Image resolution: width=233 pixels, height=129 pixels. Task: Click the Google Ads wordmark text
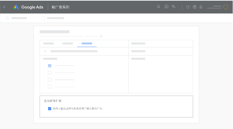tap(32, 7)
